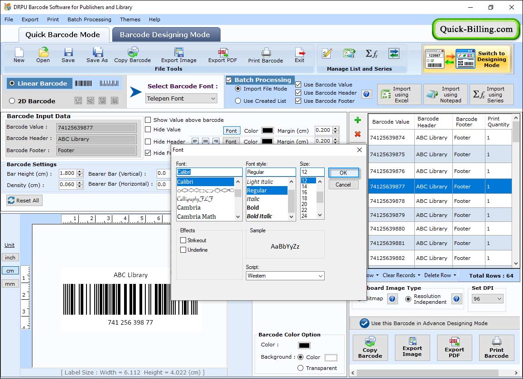Click Cancel in the Font dialog
This screenshot has width=523, height=379.
343,184
